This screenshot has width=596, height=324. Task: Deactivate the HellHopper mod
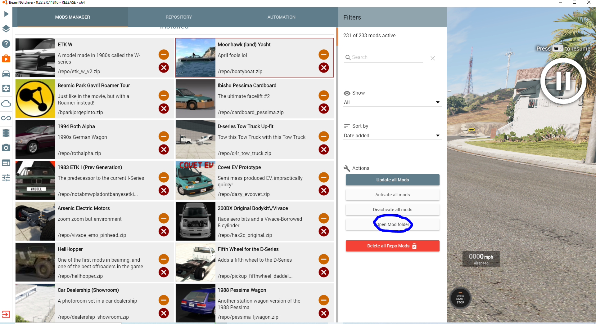(x=164, y=259)
